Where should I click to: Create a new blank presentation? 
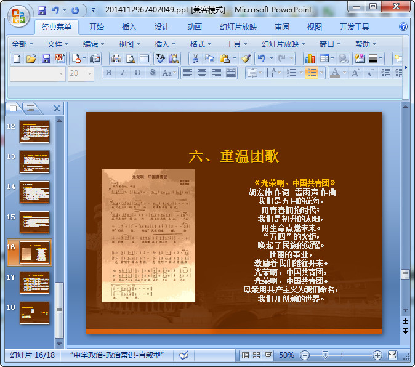tap(17, 58)
